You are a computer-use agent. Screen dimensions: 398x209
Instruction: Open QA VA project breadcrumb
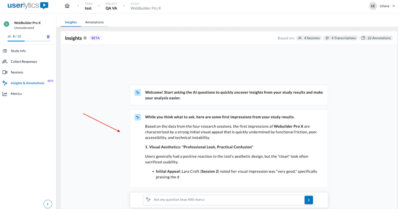(111, 8)
